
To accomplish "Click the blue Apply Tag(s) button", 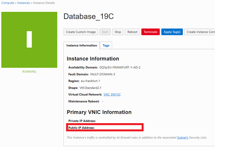I will click(x=172, y=32).
